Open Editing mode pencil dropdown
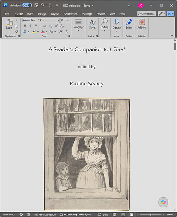 tap(162, 14)
